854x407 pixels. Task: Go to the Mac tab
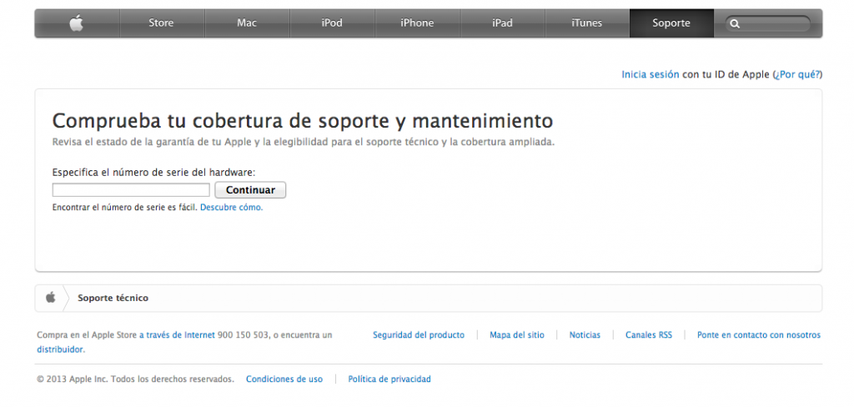point(247,23)
